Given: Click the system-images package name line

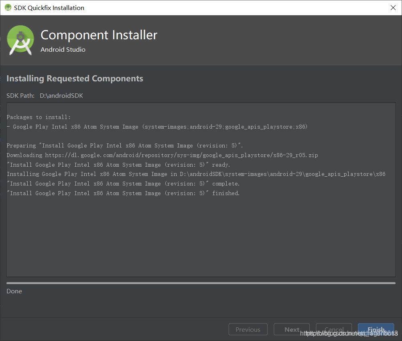Looking at the screenshot, I should click(157, 127).
